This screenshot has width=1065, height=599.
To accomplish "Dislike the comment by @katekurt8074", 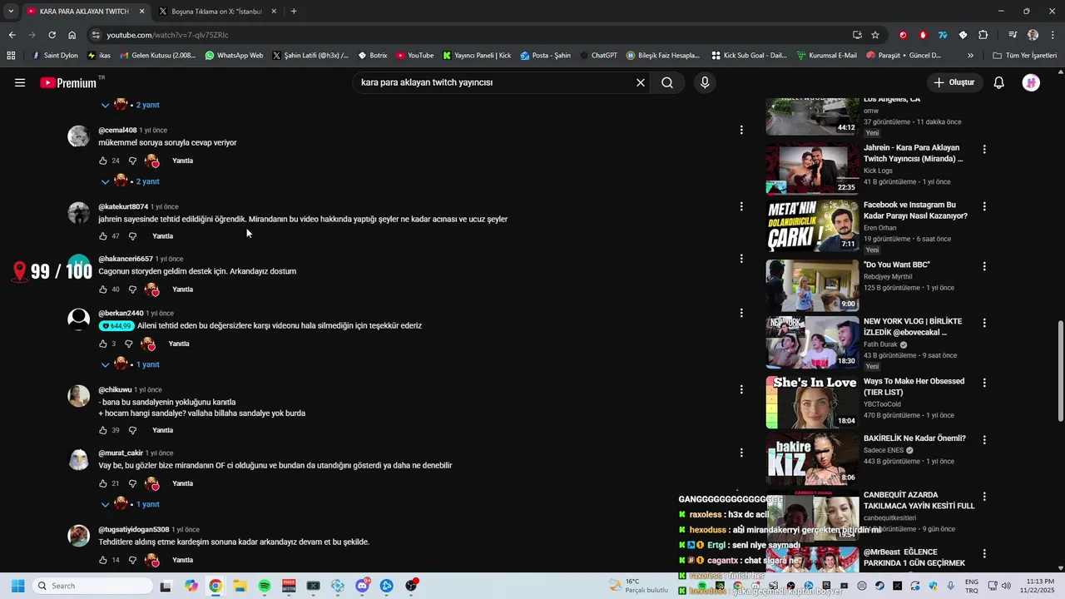I will [x=132, y=236].
